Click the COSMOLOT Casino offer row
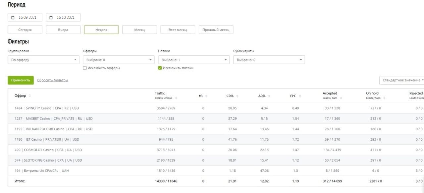 pos(48,150)
